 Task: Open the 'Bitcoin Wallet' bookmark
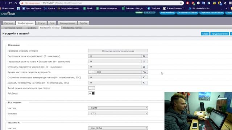point(200,8)
